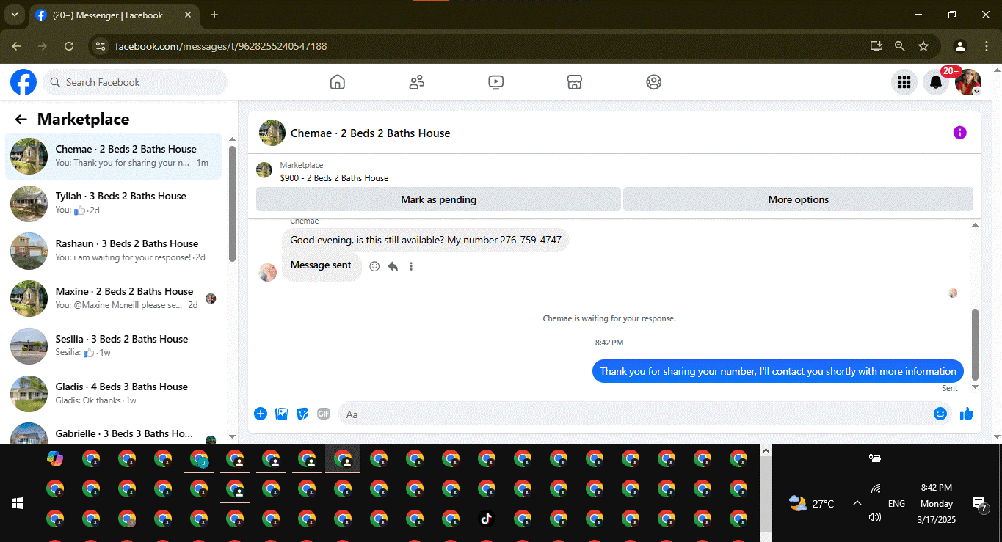The width and height of the screenshot is (1002, 542).
Task: Open the Marketplace storefront icon in top navigation
Action: pos(575,82)
